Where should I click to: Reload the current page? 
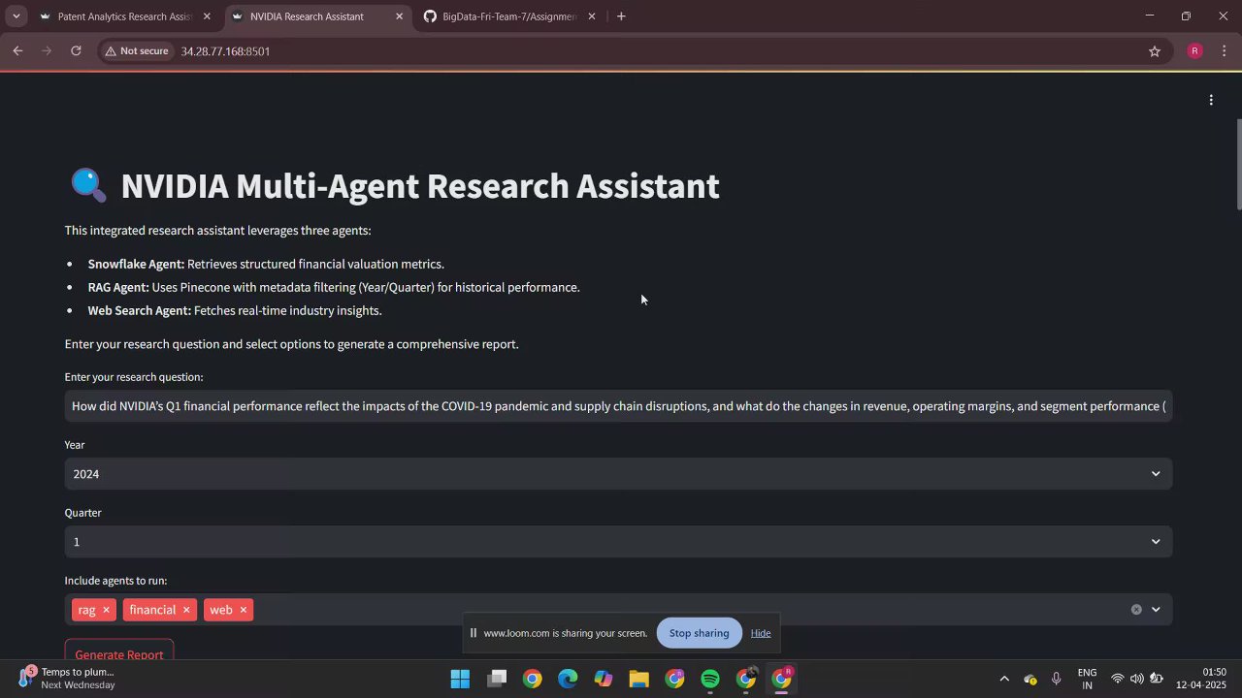pos(76,51)
